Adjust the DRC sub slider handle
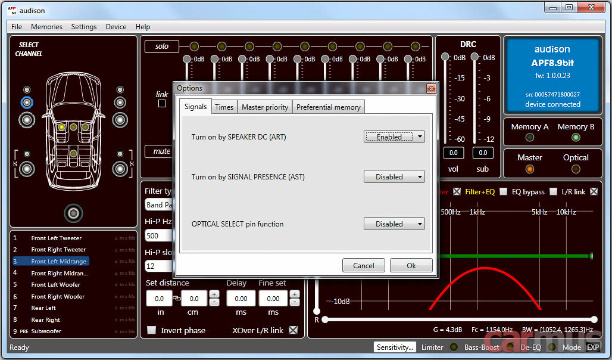This screenshot has height=360, width=612. coord(474,57)
